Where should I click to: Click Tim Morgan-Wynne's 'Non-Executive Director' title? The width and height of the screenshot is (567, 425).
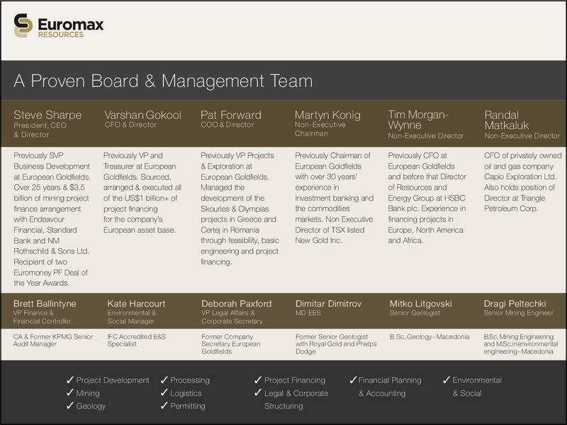[x=426, y=136]
